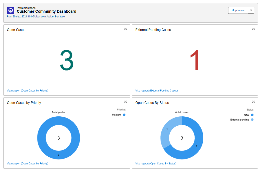Click the dashboard gauge icon in header

(10, 11)
